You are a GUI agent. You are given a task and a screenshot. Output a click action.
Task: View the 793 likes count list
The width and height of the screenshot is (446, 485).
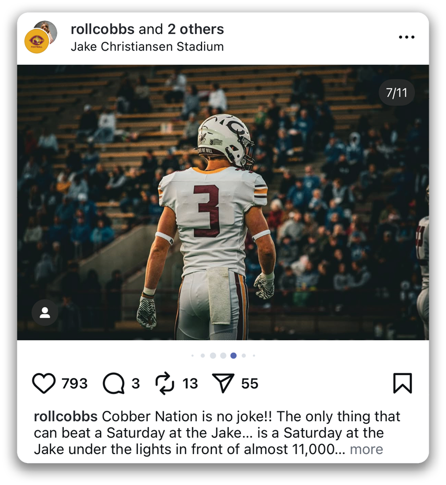pos(75,384)
